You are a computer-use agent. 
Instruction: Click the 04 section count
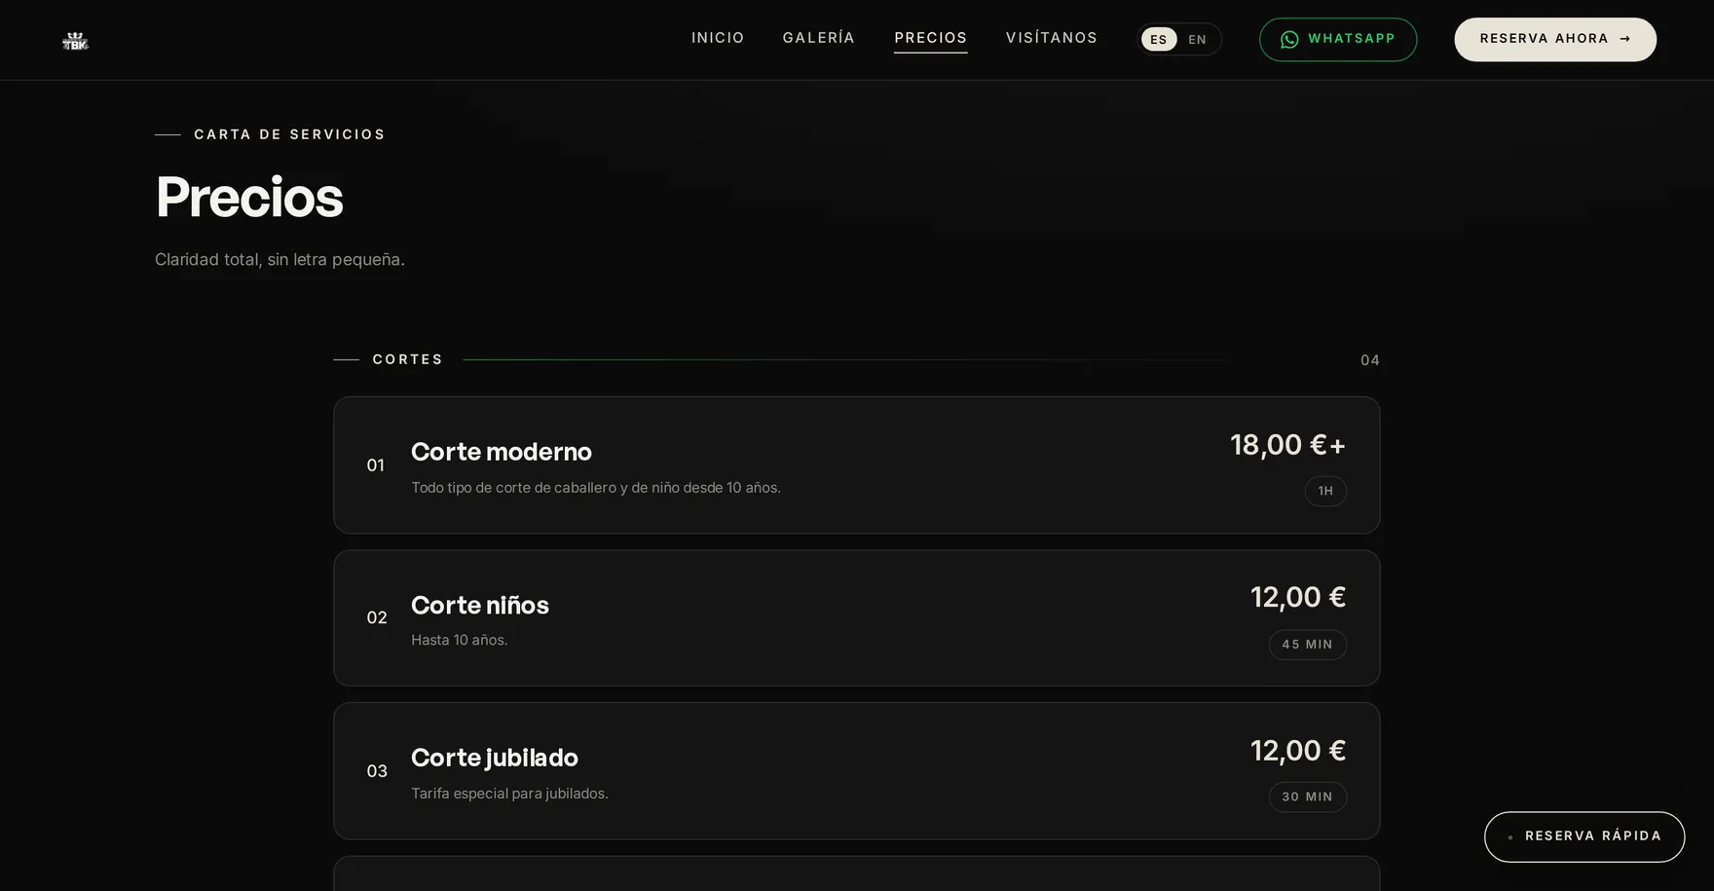[x=1370, y=360]
